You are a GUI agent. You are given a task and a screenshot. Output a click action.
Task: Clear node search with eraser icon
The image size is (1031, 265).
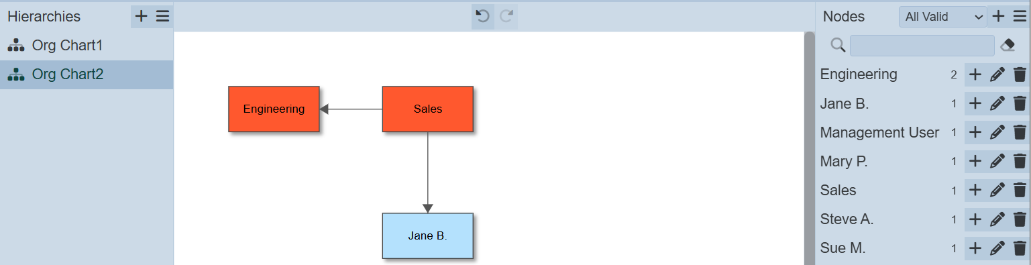pos(1008,45)
